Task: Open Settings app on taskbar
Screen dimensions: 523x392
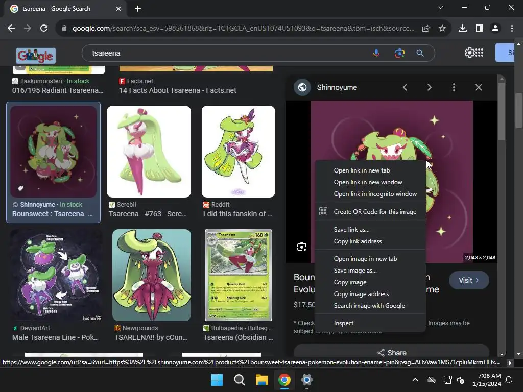Action: [307, 380]
